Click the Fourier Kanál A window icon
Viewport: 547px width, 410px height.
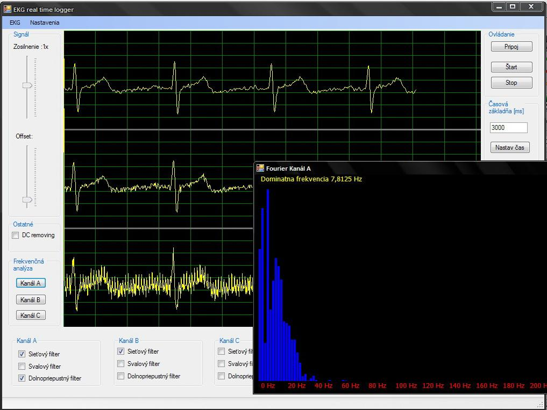point(260,169)
